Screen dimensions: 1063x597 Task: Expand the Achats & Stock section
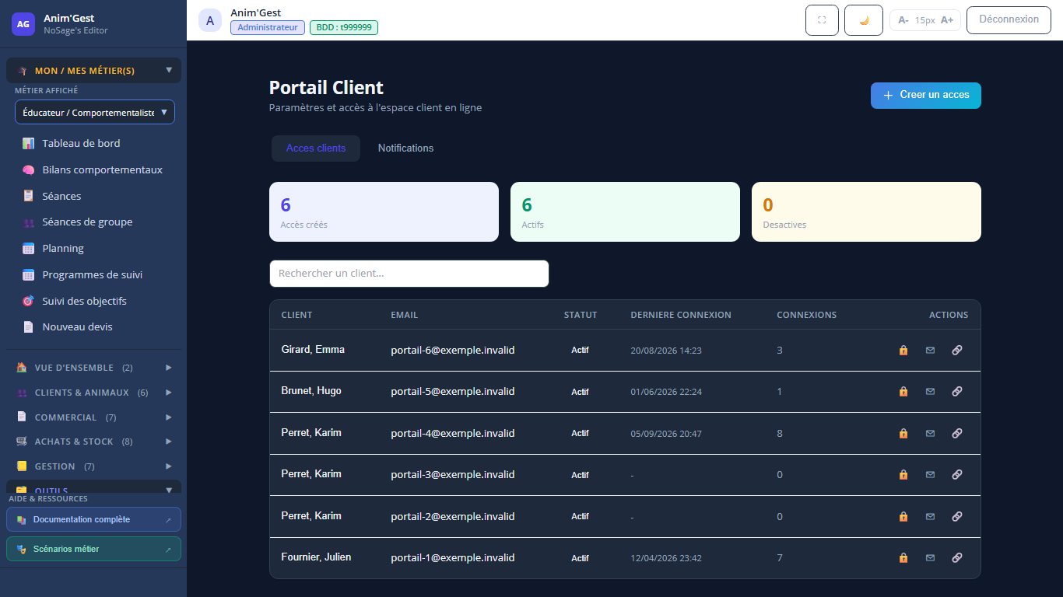(x=93, y=442)
